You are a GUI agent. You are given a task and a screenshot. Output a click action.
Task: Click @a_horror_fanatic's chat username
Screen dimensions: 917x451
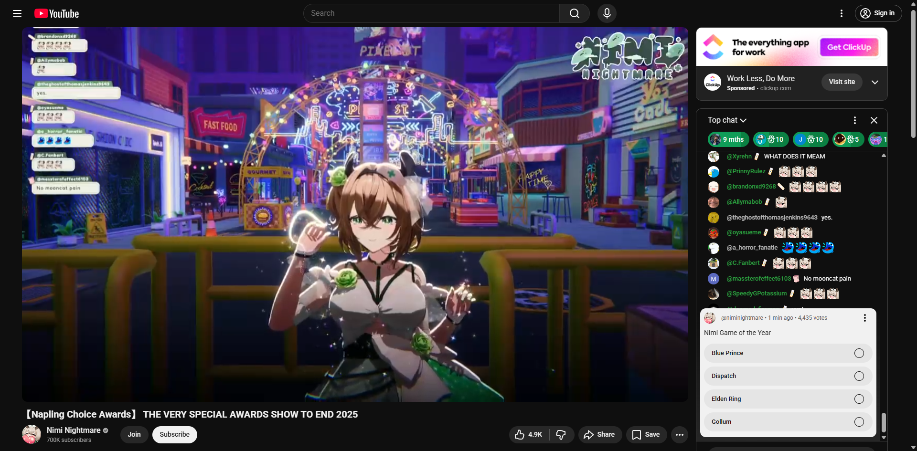[x=752, y=248]
